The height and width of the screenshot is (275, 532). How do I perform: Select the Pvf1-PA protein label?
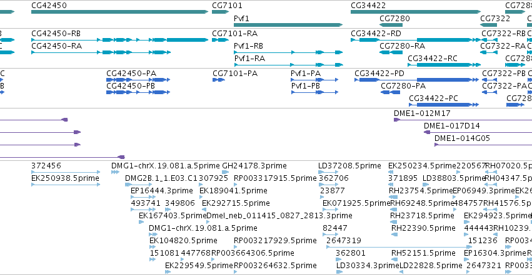306,74
